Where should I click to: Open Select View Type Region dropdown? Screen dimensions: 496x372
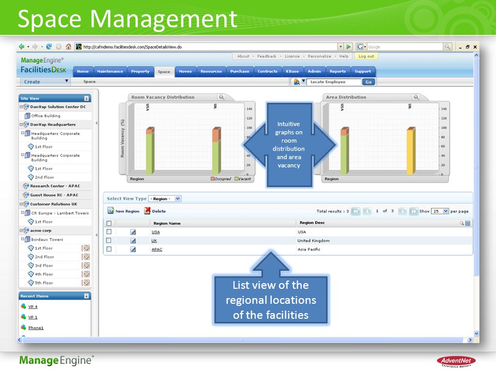(165, 198)
